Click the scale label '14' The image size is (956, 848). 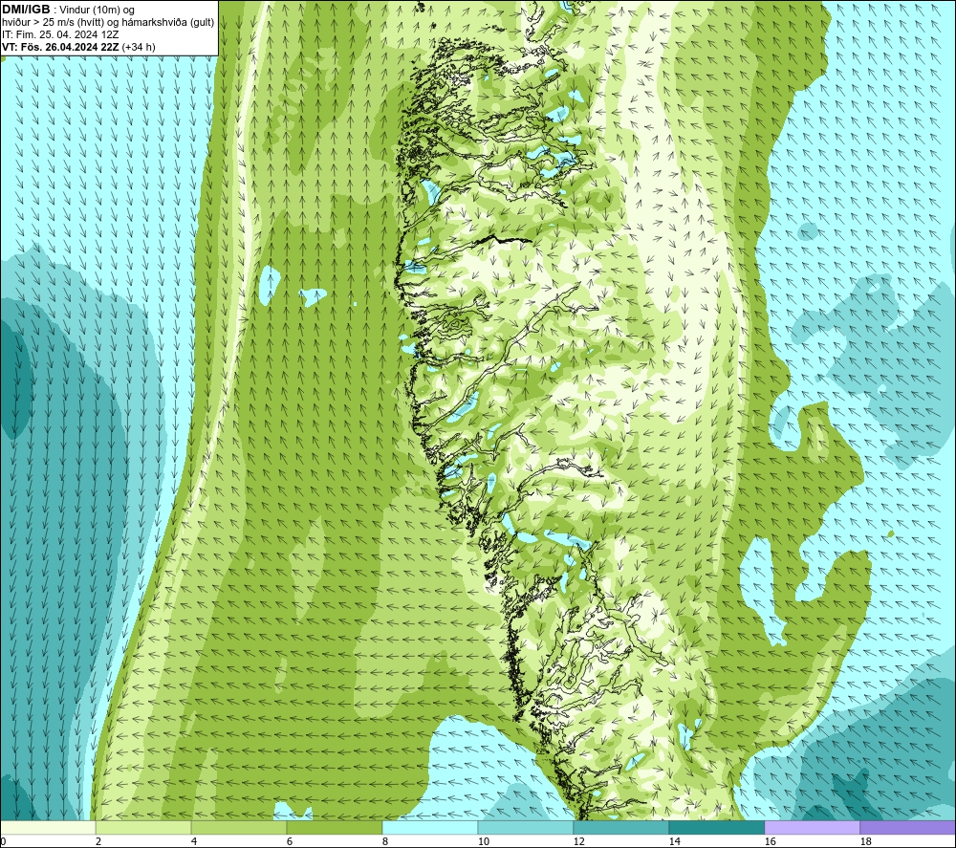point(674,841)
